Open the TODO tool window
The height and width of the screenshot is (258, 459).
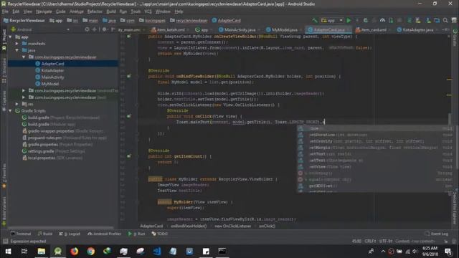pyautogui.click(x=159, y=234)
